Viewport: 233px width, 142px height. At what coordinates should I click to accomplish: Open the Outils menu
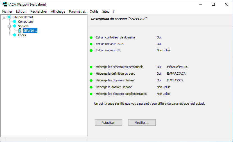94,12
